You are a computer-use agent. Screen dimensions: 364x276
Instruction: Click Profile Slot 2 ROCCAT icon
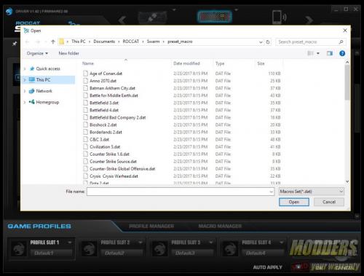click(x=89, y=249)
